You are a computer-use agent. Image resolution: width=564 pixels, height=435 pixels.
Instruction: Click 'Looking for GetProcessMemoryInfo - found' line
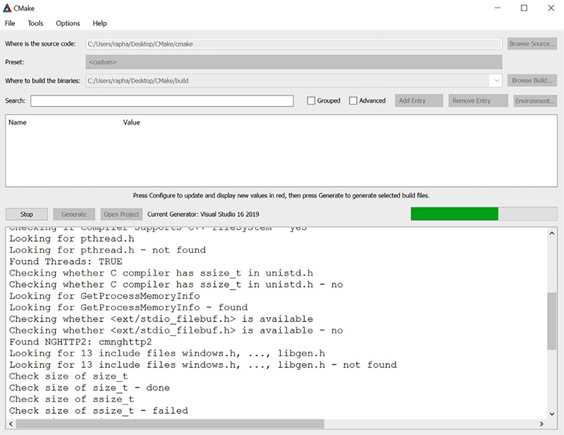[x=129, y=307]
